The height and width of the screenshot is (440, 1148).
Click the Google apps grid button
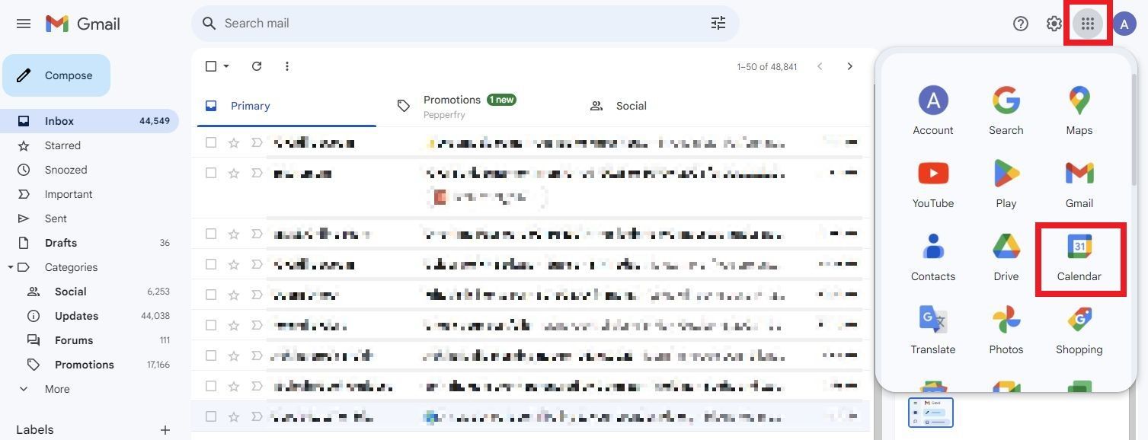1087,24
